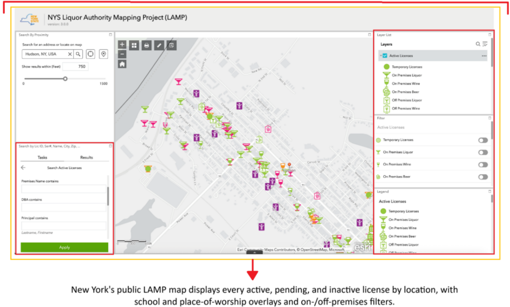Go back from Search Active Licenses
510x307 pixels.
click(23, 168)
